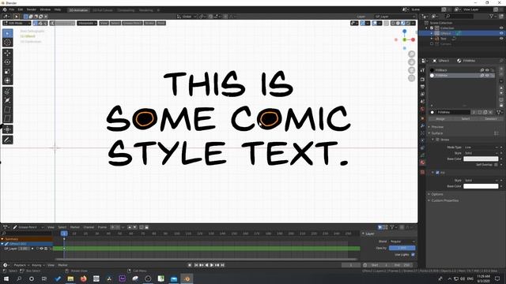Adjust the Opacity slider in the Layer panel

point(402,248)
